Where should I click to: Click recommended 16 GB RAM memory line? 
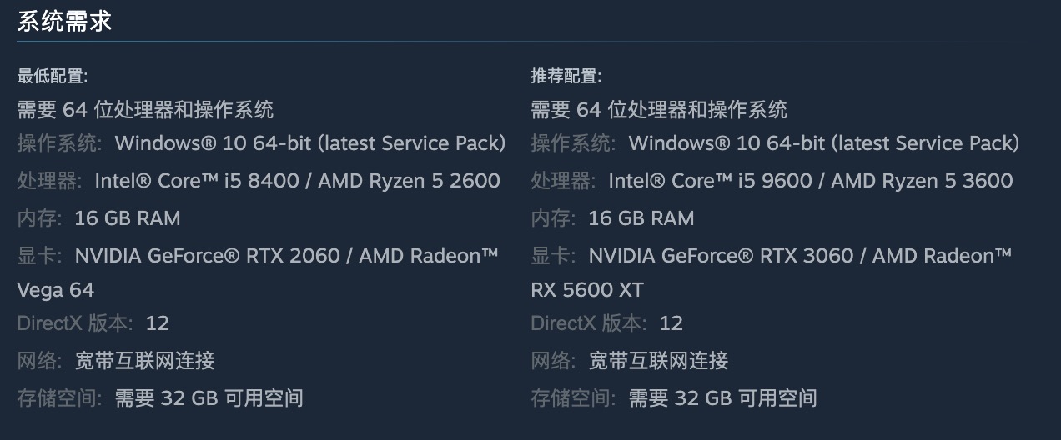pyautogui.click(x=641, y=218)
